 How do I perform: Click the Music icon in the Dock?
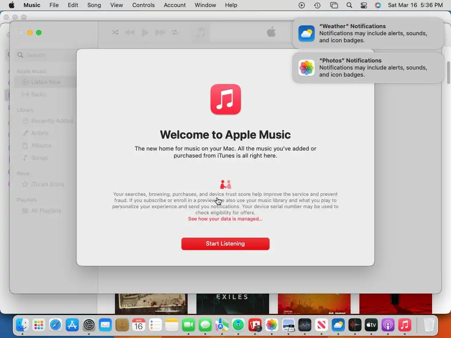404,325
